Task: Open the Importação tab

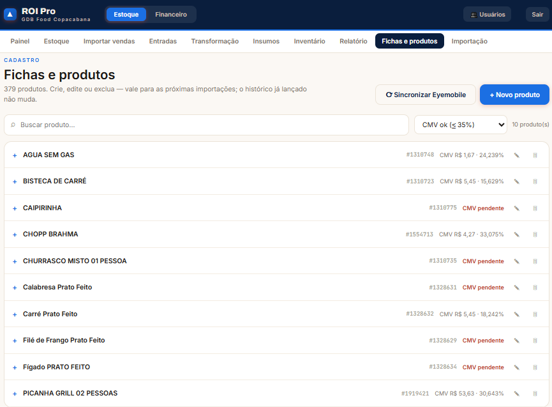Action: click(x=469, y=42)
